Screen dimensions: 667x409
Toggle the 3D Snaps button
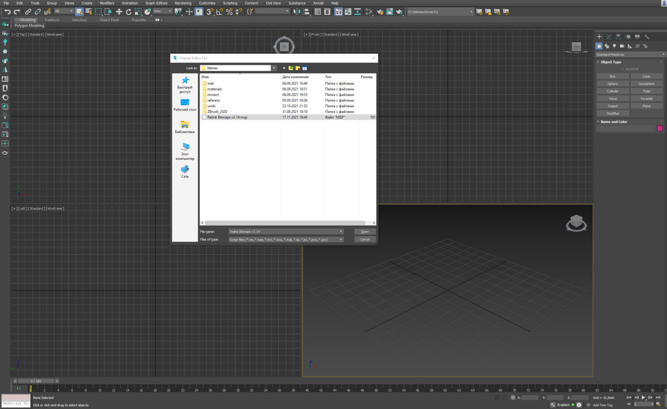point(210,12)
